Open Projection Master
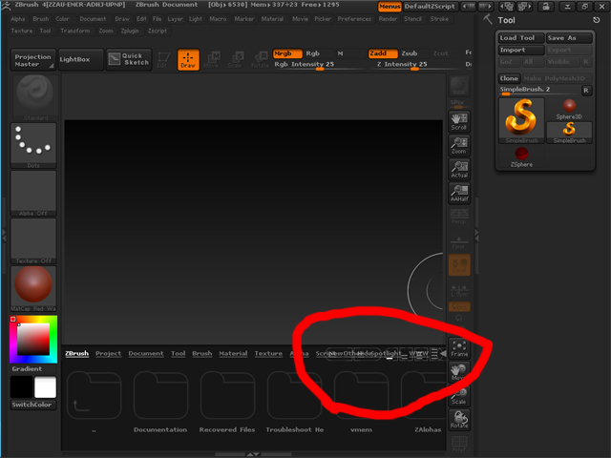This screenshot has width=611, height=458. click(33, 59)
